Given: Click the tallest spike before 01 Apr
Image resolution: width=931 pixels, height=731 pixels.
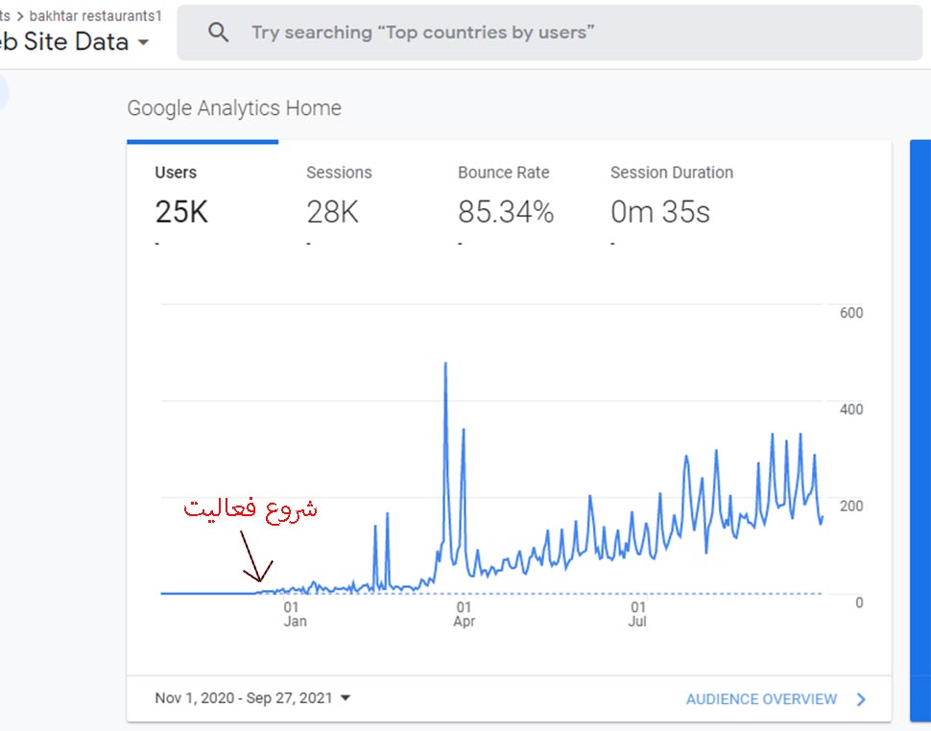Looking at the screenshot, I should (445, 365).
